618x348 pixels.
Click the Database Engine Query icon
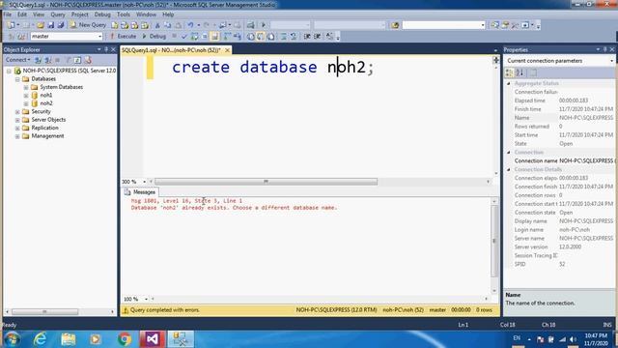tap(114, 25)
